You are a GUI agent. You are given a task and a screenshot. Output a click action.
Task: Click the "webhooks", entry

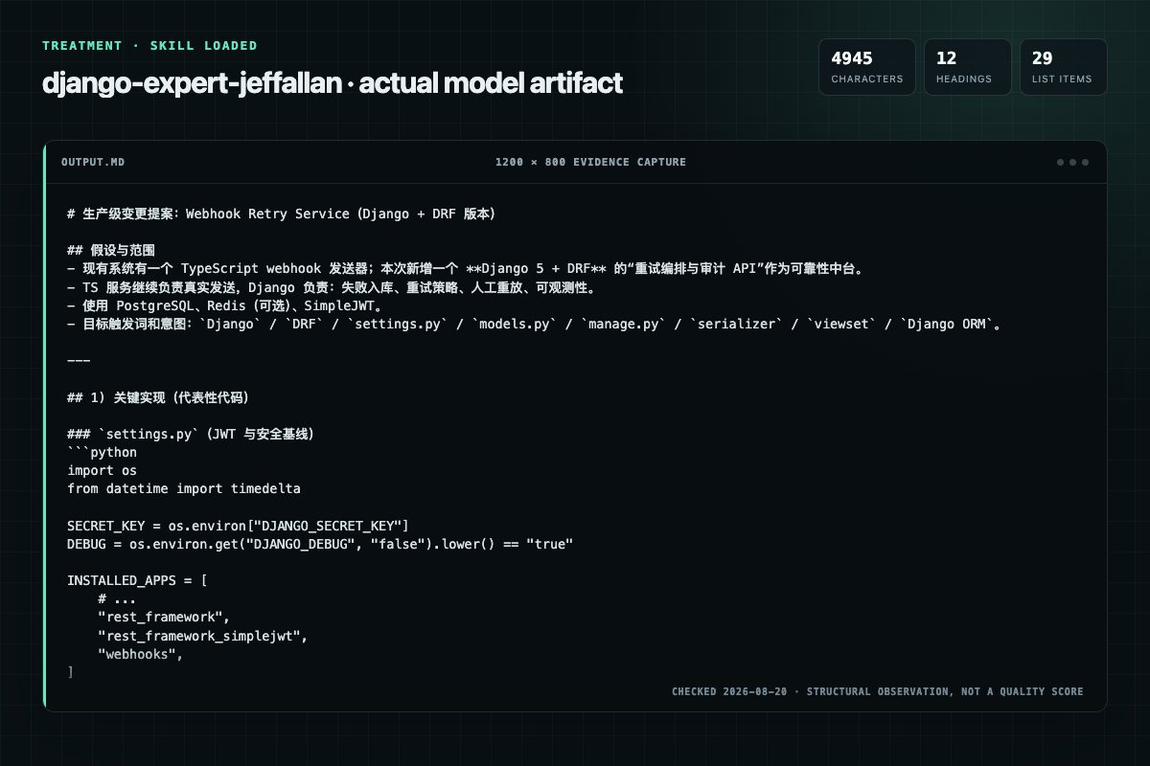coord(139,654)
